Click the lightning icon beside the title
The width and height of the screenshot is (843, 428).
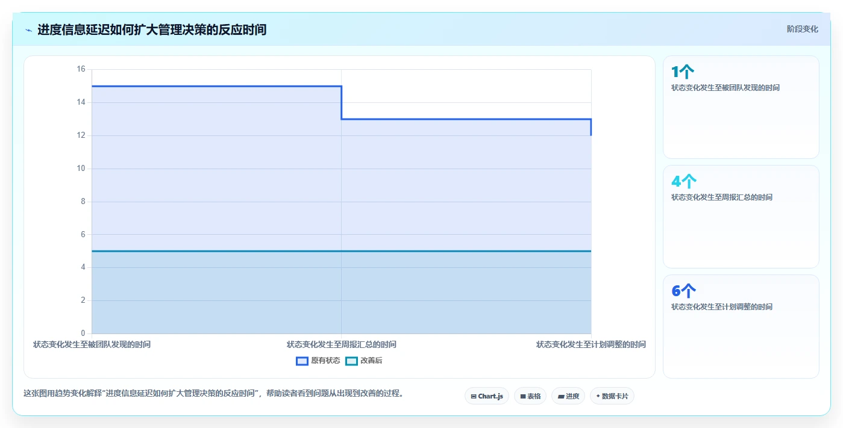pyautogui.click(x=28, y=30)
